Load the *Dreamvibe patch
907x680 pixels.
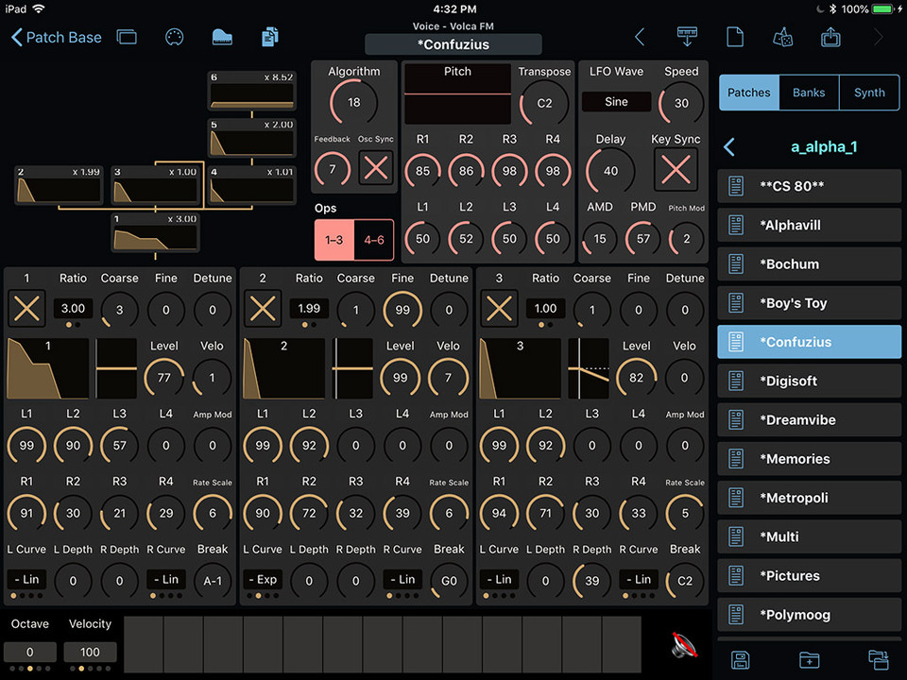[809, 419]
